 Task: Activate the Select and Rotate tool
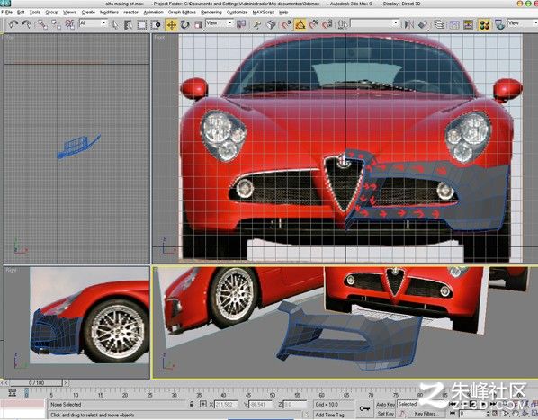point(185,24)
